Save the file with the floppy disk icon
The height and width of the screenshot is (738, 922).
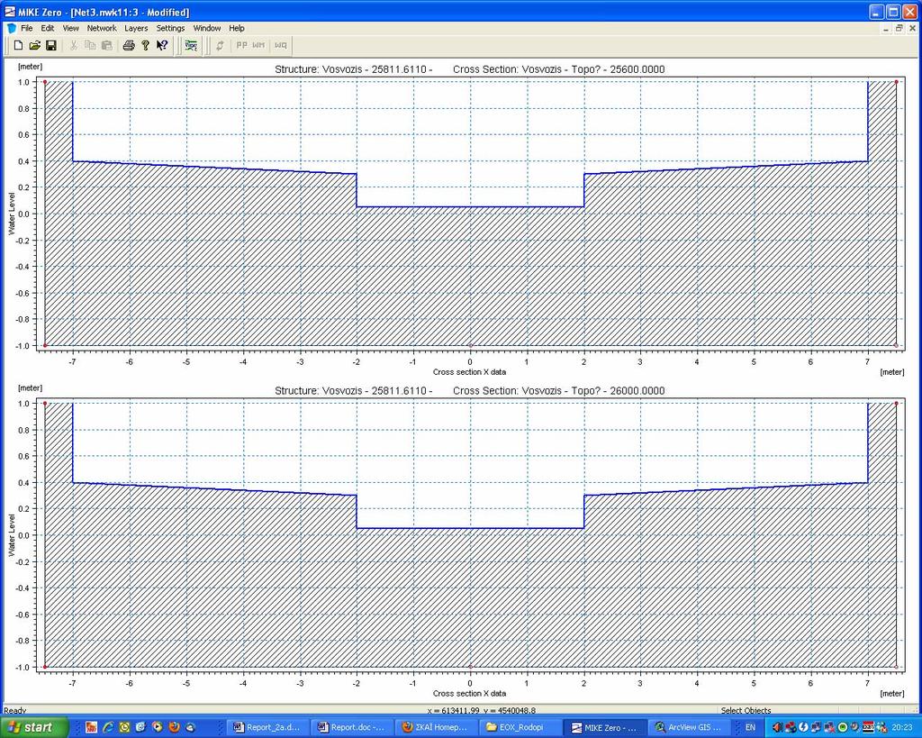pyautogui.click(x=51, y=45)
